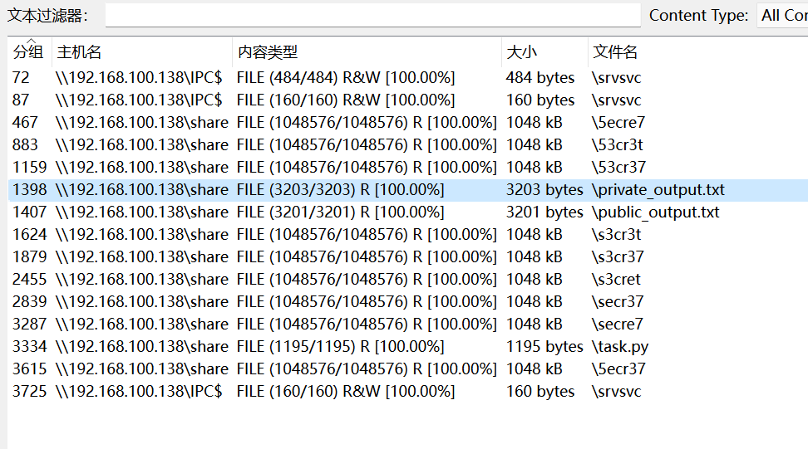Click 1048 kB size in group 2839 row
The image size is (808, 449).
(534, 302)
